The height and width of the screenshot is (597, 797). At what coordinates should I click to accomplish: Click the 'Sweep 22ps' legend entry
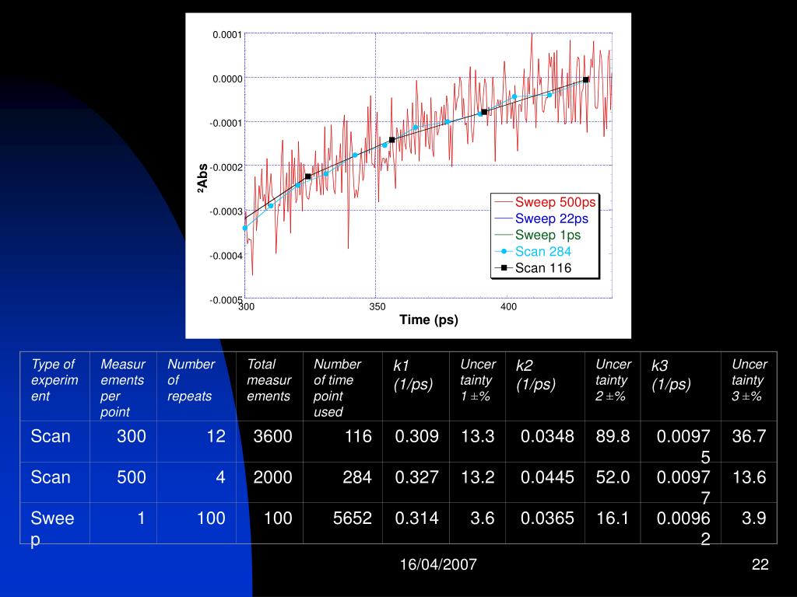[542, 218]
